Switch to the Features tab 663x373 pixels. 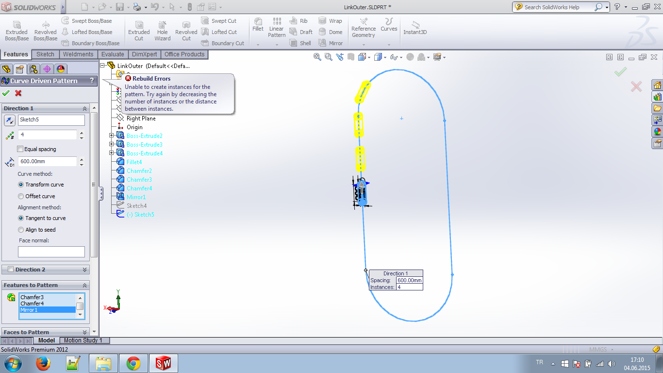(16, 54)
